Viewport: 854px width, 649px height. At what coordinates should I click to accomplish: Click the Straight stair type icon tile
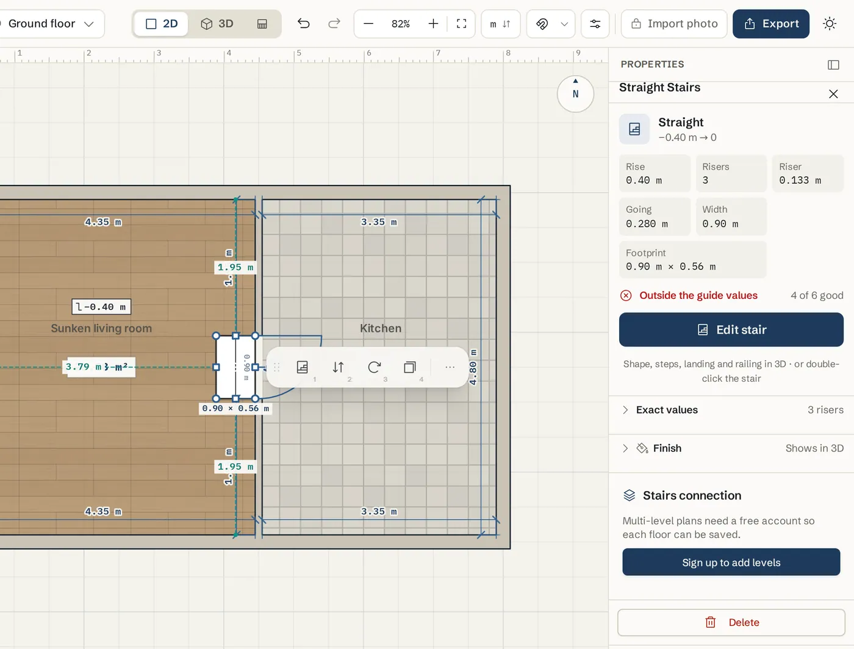634,129
